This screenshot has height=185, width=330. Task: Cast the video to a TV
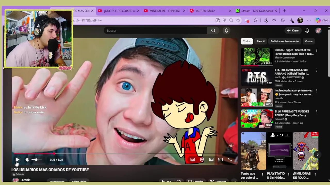click(220, 160)
